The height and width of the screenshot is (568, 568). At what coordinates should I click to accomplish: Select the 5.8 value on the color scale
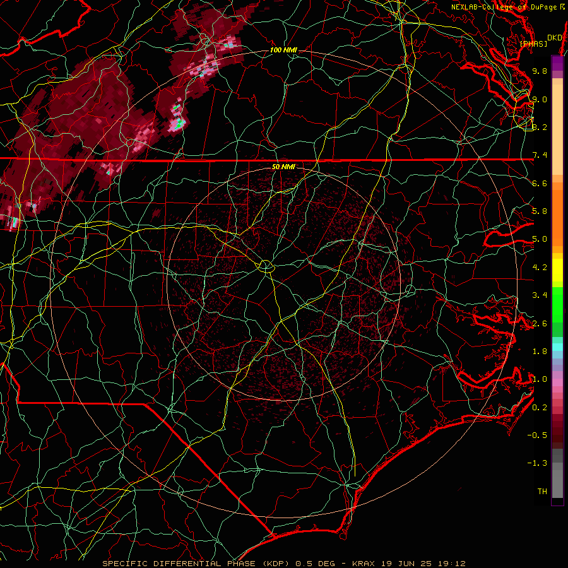point(540,211)
